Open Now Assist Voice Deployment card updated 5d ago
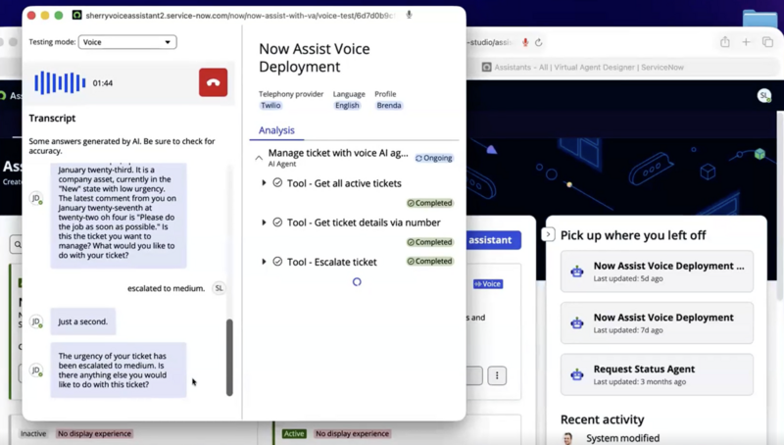The width and height of the screenshot is (784, 445). 657,272
